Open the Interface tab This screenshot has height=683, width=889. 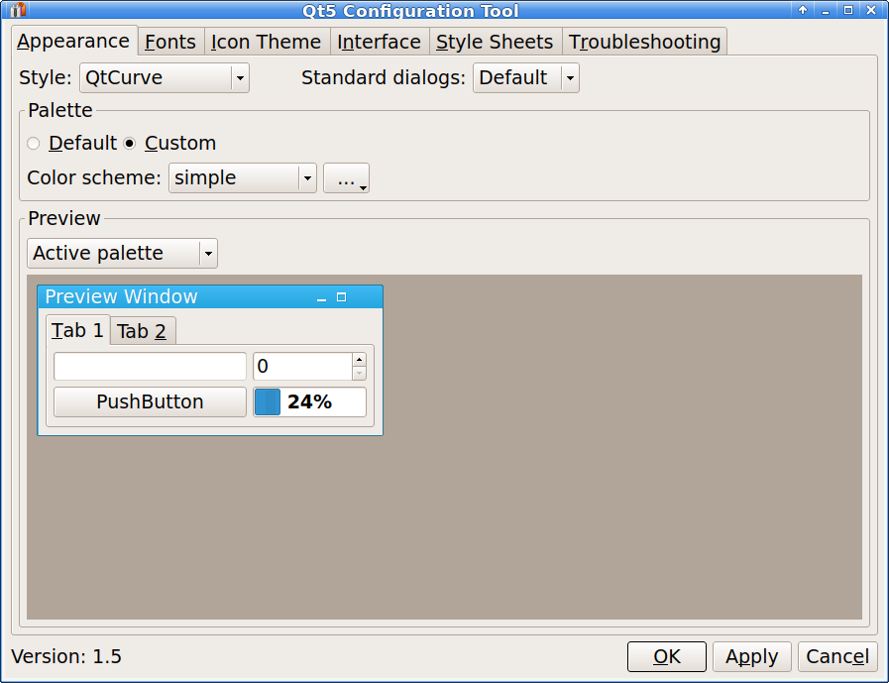(379, 42)
